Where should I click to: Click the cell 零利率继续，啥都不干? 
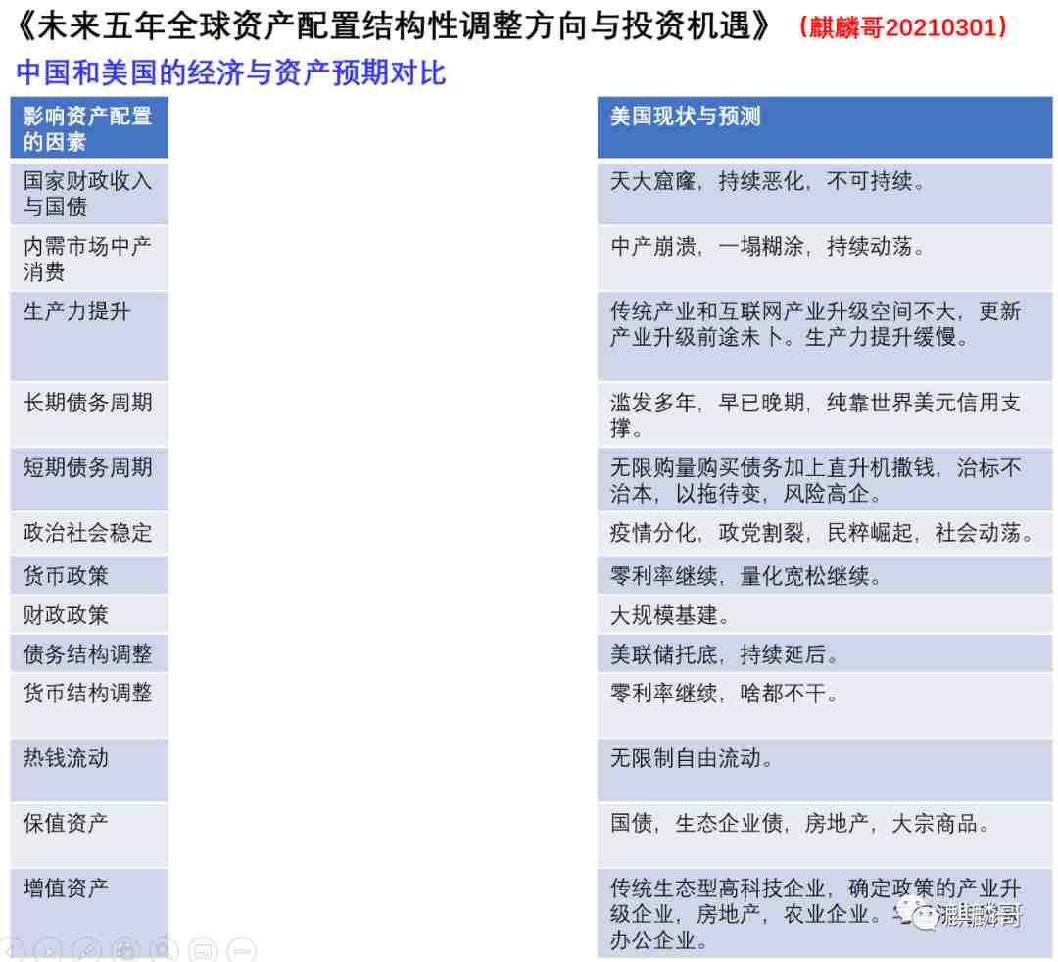point(825,705)
